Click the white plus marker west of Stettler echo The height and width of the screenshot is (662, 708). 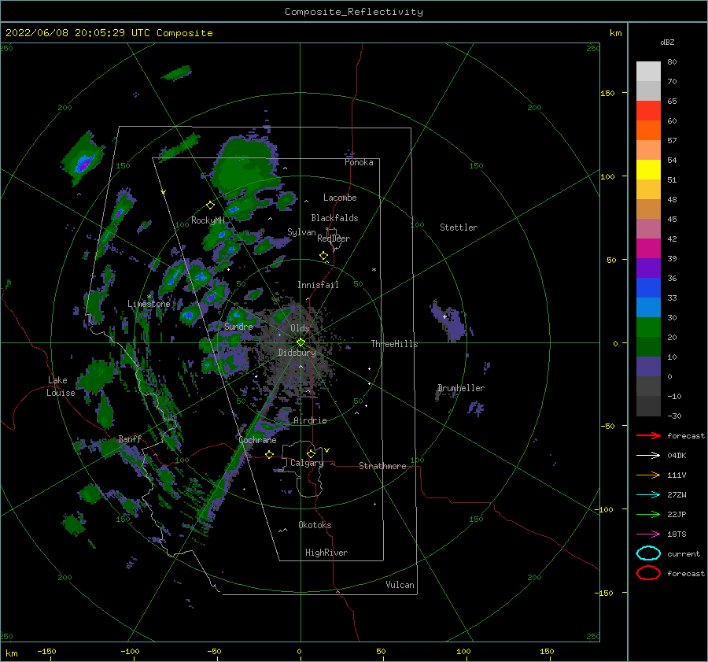pos(444,316)
